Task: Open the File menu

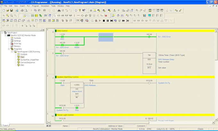Action: (5, 6)
